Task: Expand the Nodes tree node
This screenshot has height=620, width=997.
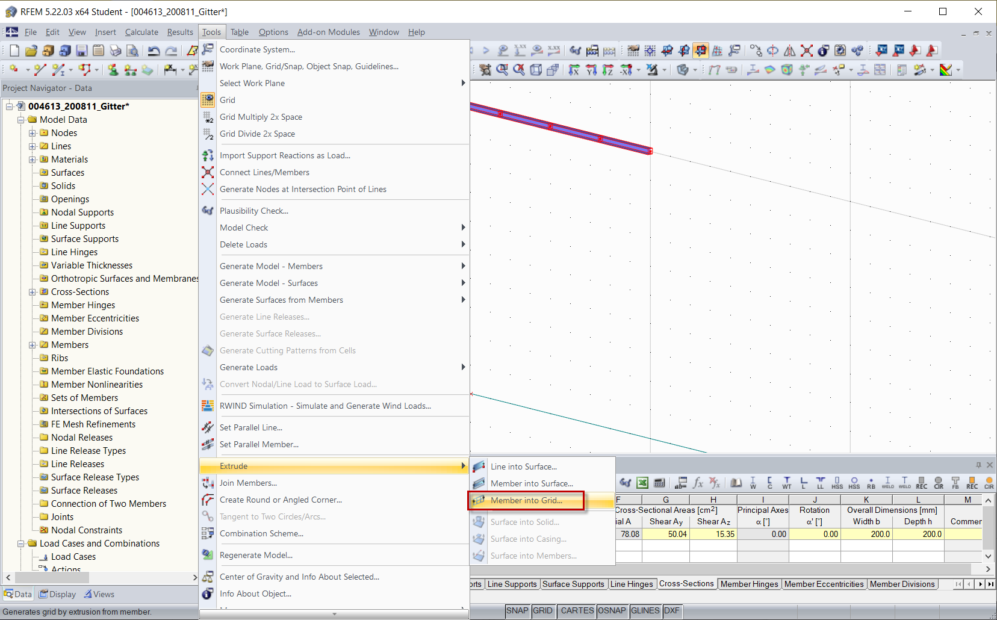Action: [33, 133]
